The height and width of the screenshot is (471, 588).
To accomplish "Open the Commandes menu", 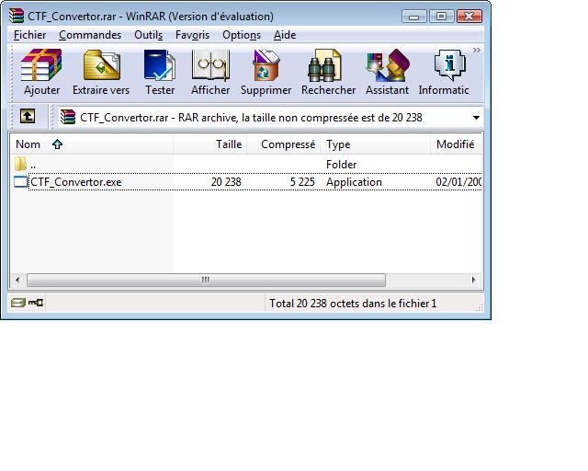I will coord(90,35).
